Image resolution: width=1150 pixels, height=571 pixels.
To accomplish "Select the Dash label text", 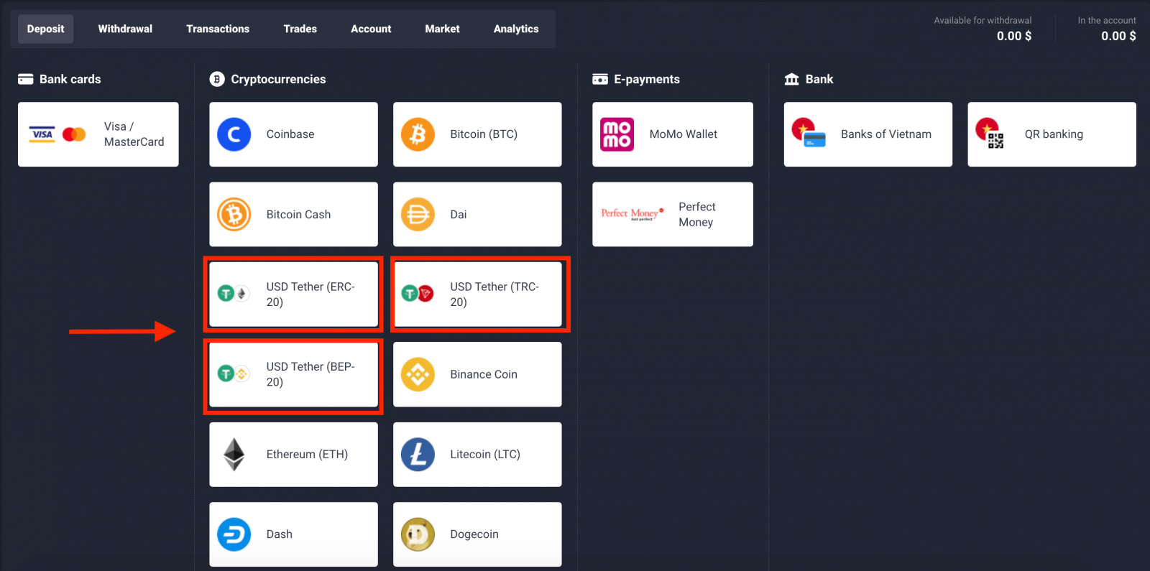I will point(280,534).
